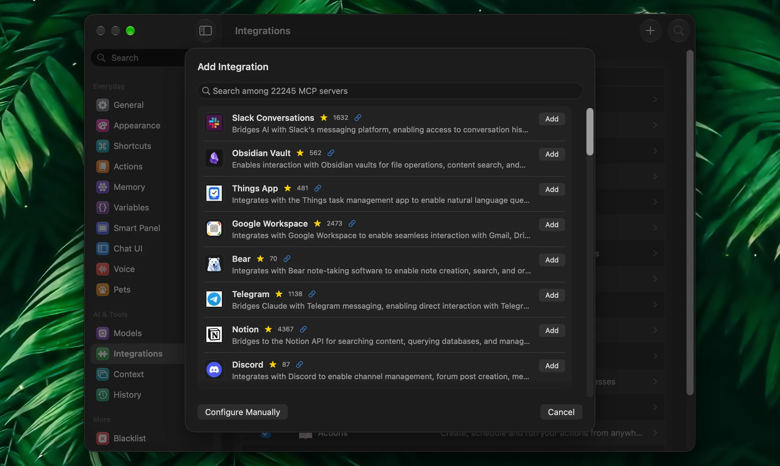Expand the Actions row chevron in background list
This screenshot has height=466, width=780.
[x=655, y=433]
